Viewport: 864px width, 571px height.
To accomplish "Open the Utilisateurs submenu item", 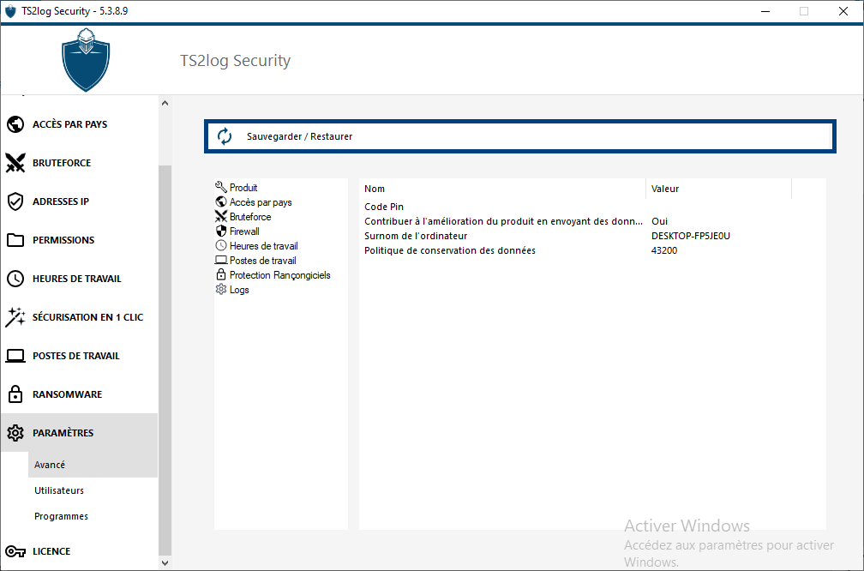I will [93, 490].
